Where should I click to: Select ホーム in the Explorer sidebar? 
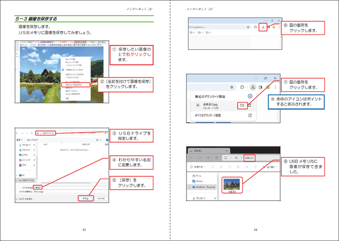pyautogui.click(x=197, y=176)
